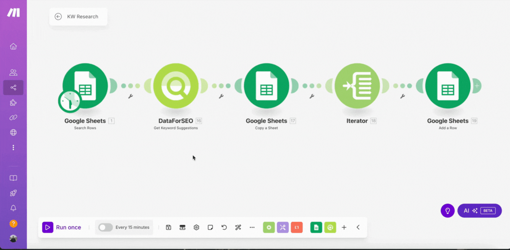Collapse the toolbar with the chevron arrow
Image resolution: width=510 pixels, height=250 pixels.
tap(358, 227)
